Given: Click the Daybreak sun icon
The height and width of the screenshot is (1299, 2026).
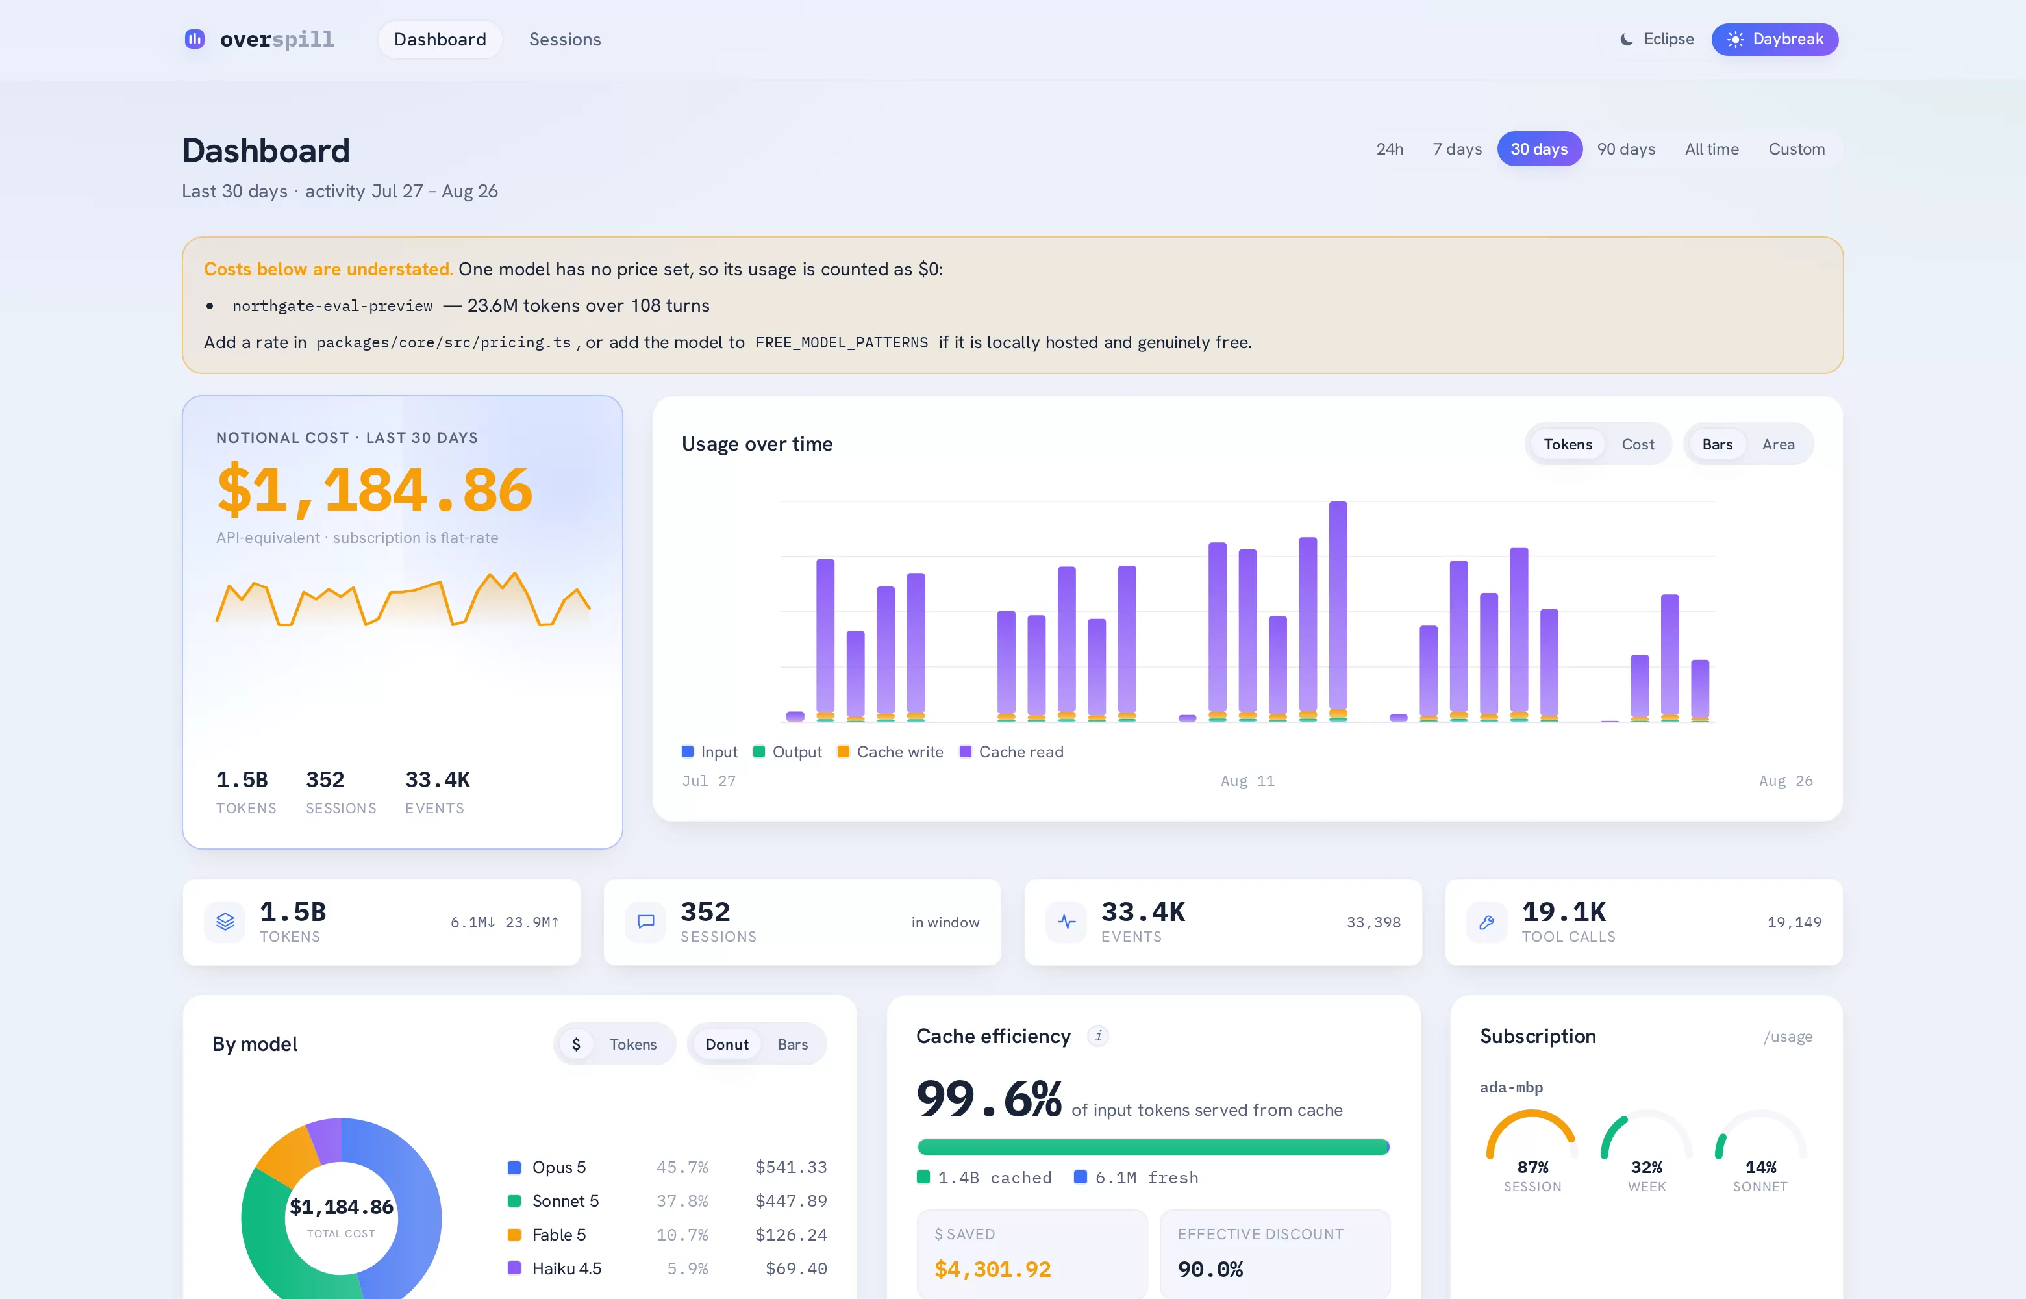Looking at the screenshot, I should tap(1735, 40).
